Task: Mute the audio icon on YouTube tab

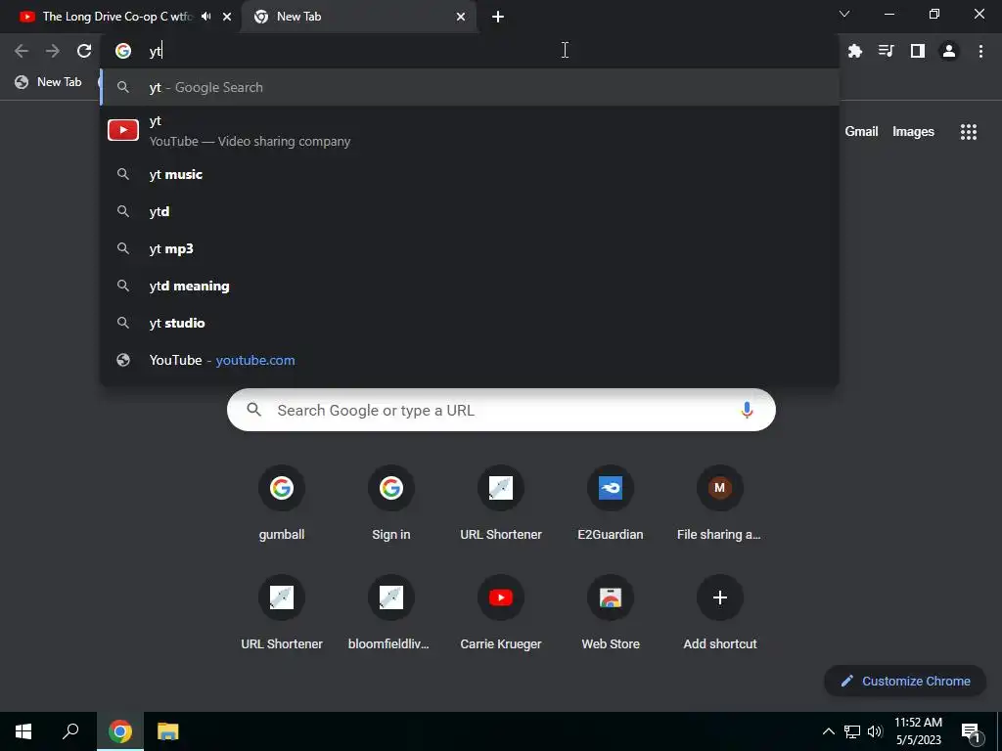Action: (x=205, y=17)
